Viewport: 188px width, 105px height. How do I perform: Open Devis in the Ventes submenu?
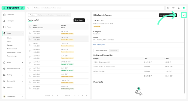[x=9, y=42]
